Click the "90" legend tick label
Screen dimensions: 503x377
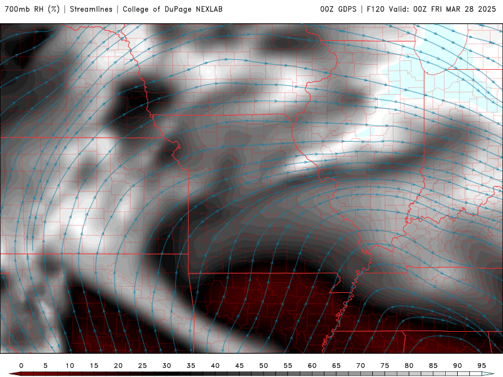tap(458, 366)
